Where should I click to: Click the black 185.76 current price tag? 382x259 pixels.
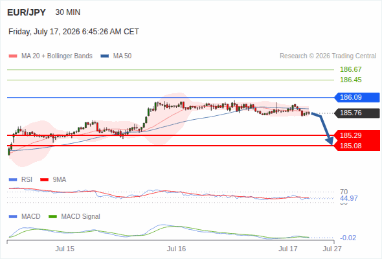357,113
